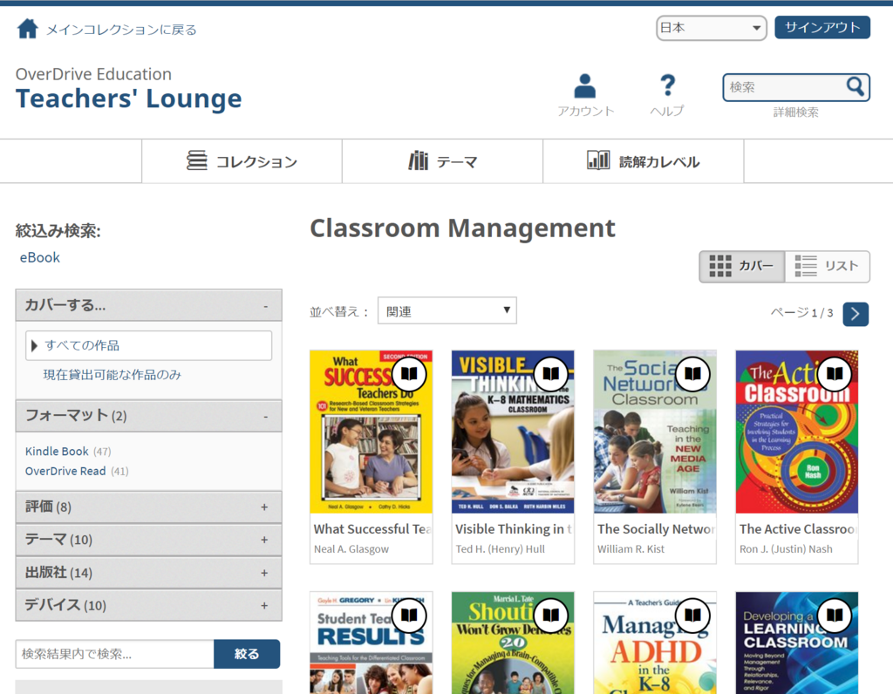Select すべての作品 filter option
893x694 pixels.
point(148,345)
